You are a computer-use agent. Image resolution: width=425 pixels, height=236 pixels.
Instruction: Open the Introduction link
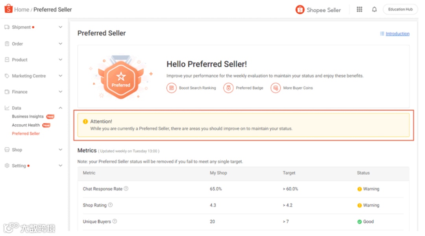coord(397,34)
